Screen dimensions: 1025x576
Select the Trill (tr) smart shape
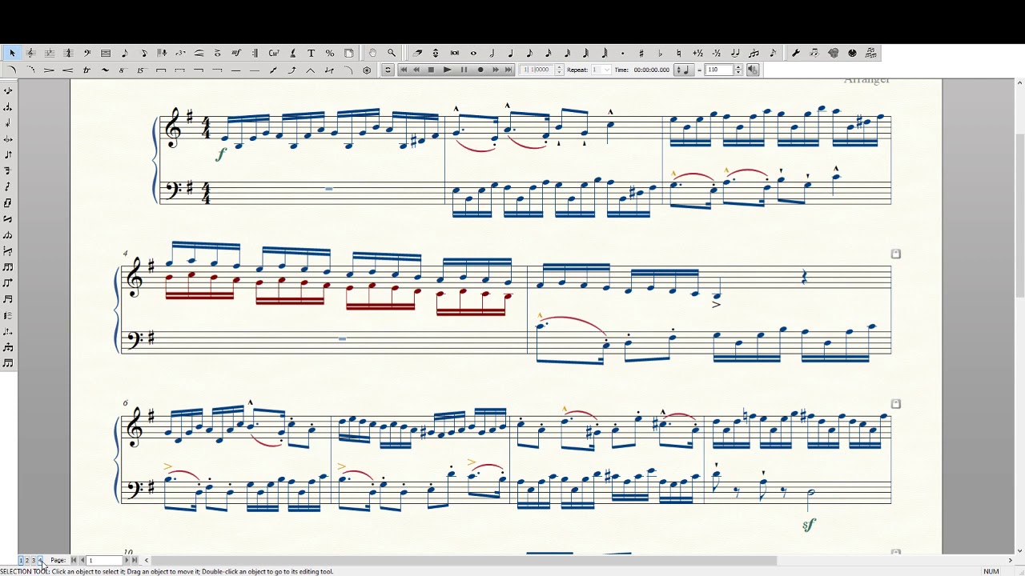(x=86, y=70)
